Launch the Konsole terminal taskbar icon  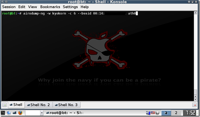pos(14,113)
